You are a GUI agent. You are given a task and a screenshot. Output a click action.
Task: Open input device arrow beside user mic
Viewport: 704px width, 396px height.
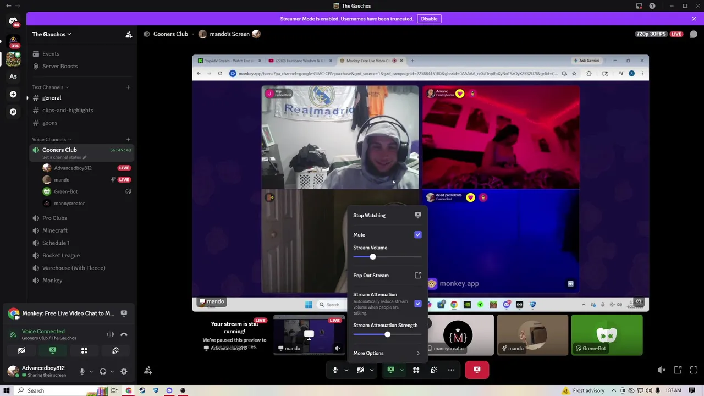[91, 371]
